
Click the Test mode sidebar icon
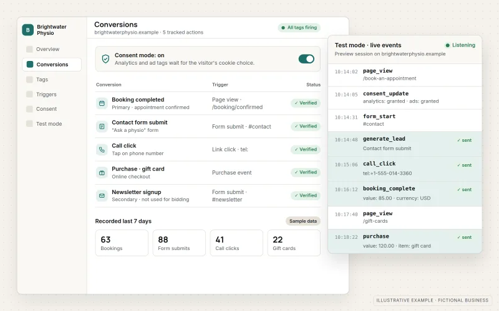coord(29,124)
